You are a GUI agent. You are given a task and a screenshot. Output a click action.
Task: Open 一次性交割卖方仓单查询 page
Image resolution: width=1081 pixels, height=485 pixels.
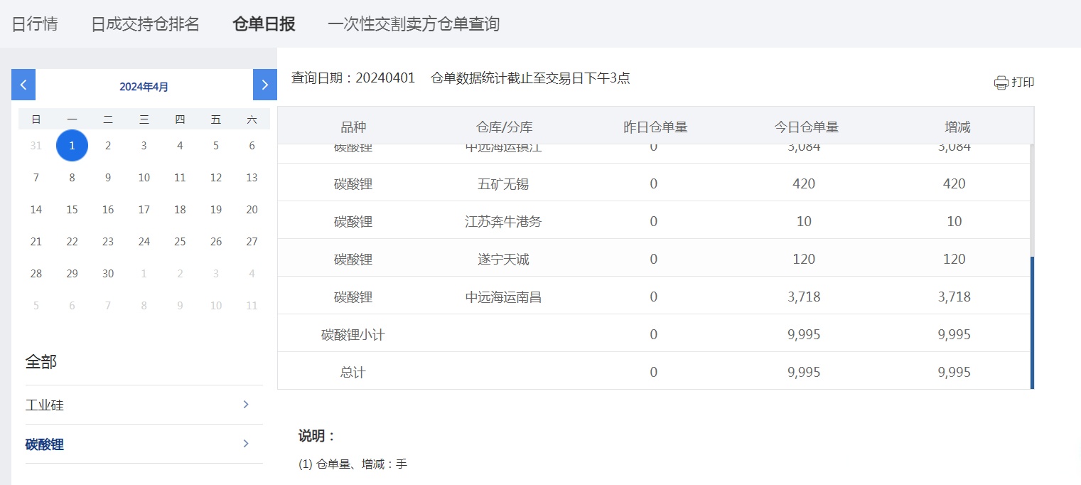[x=414, y=23]
